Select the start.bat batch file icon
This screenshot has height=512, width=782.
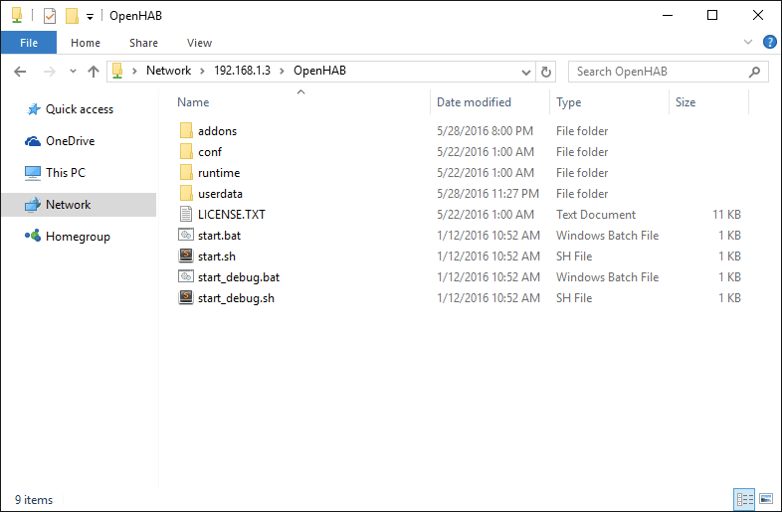186,235
